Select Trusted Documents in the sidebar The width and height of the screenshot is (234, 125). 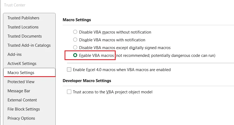point(24,36)
